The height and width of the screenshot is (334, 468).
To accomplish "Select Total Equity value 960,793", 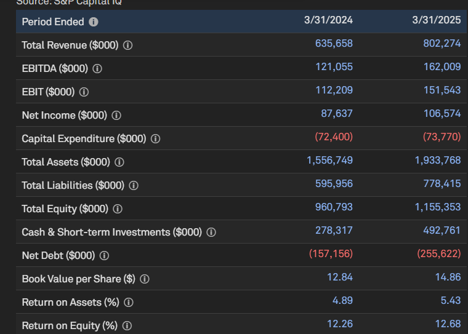I will (x=334, y=207).
